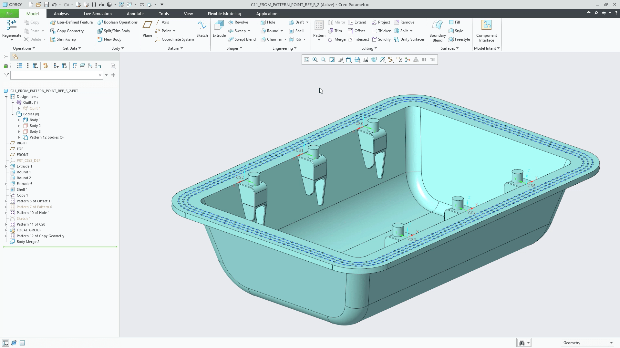This screenshot has height=348, width=620.
Task: Expand the Pattern 12 of Copy Geometry node
Action: 6,236
